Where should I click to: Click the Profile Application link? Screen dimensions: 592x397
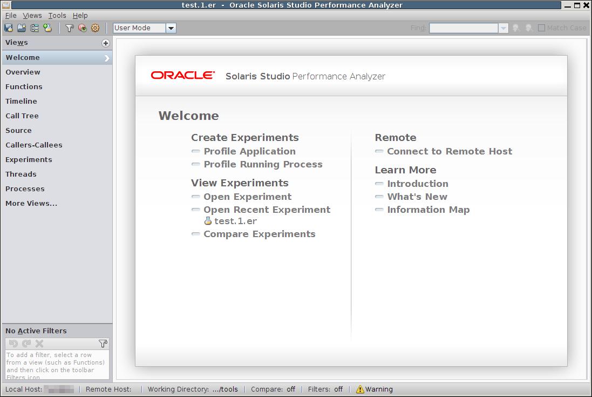click(249, 151)
